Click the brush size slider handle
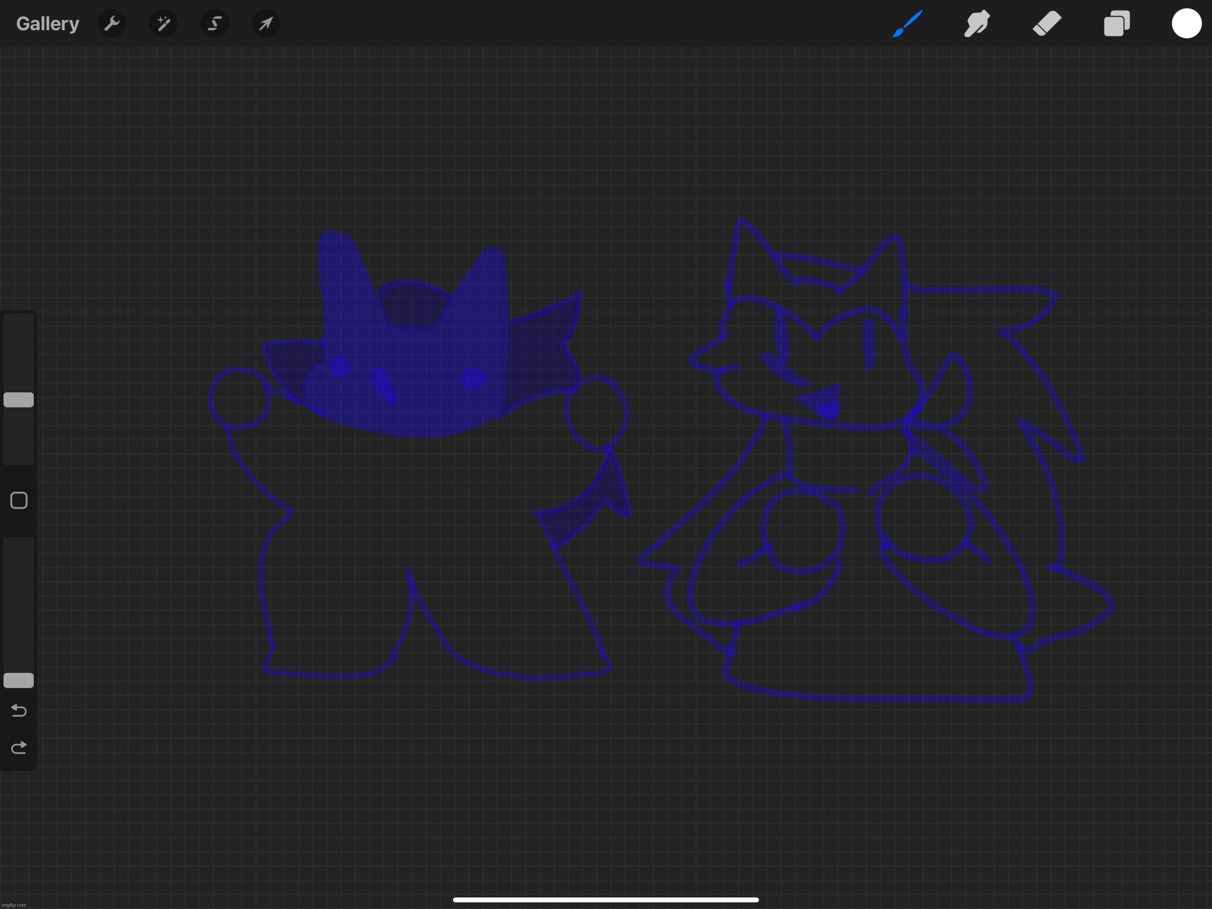The height and width of the screenshot is (909, 1212). coord(19,399)
